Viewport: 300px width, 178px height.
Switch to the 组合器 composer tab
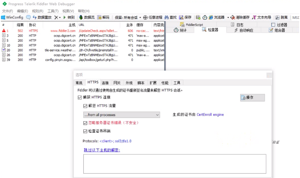click(x=277, y=30)
